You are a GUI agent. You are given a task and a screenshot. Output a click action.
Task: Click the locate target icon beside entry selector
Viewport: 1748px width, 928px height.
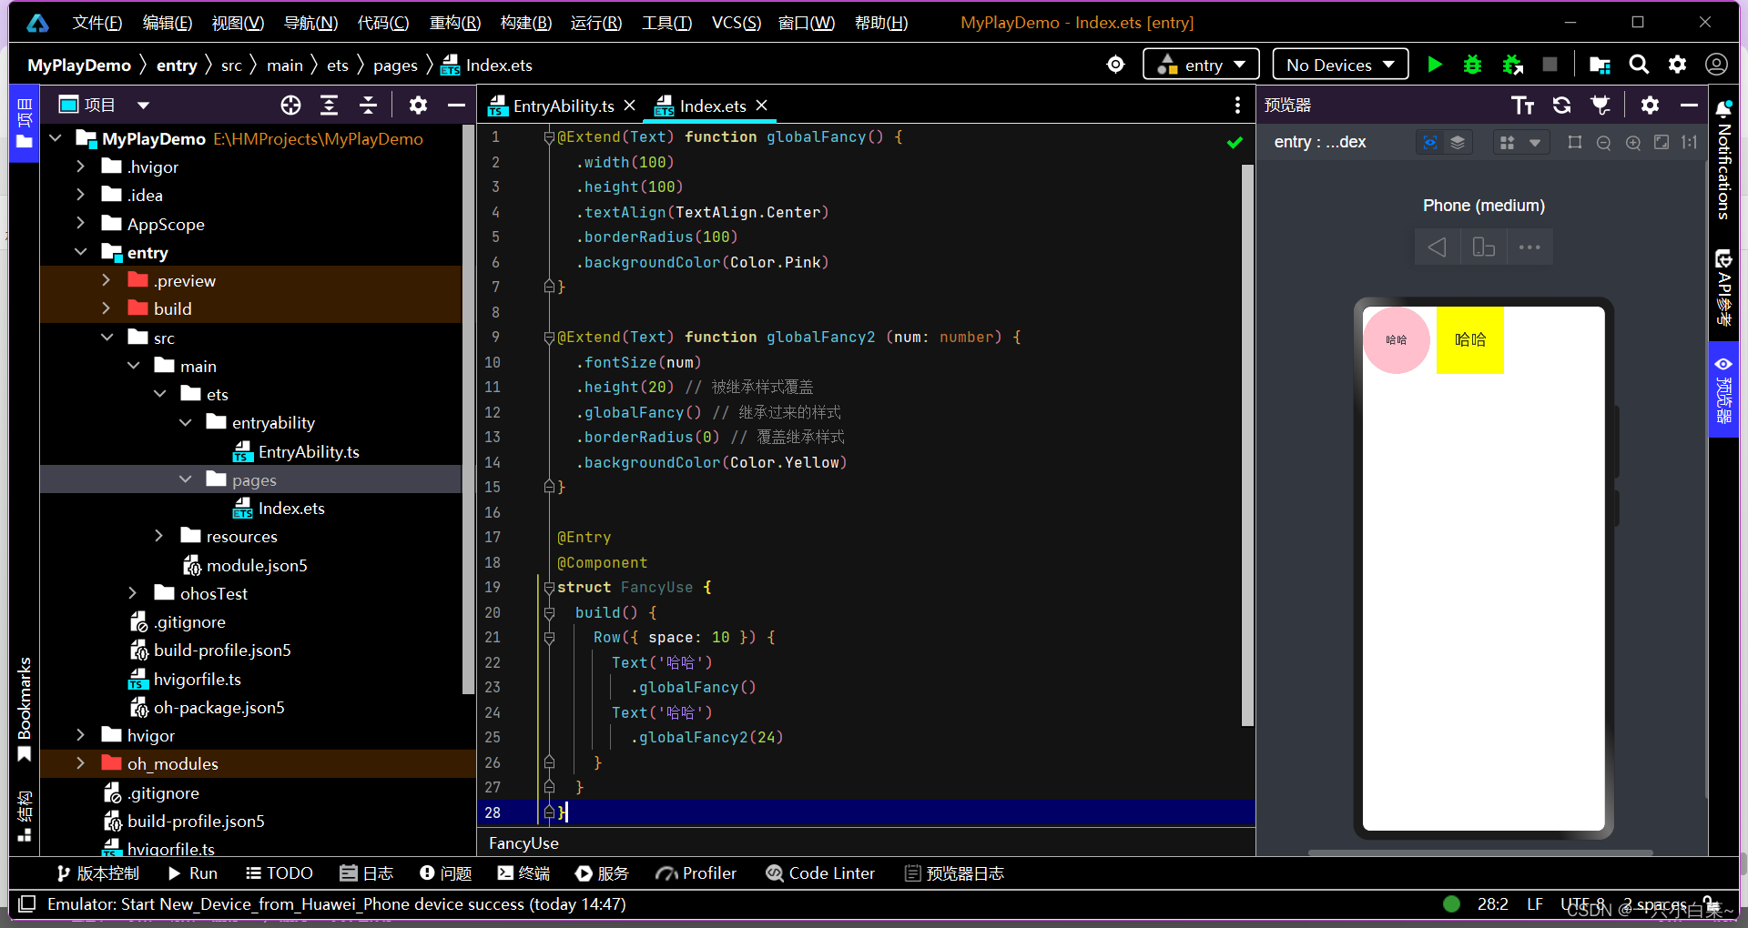click(1115, 65)
